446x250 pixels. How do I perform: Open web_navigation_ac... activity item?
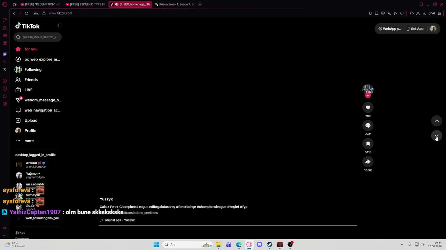coord(38,110)
